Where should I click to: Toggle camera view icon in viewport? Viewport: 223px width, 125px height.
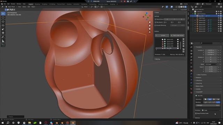click(x=149, y=29)
